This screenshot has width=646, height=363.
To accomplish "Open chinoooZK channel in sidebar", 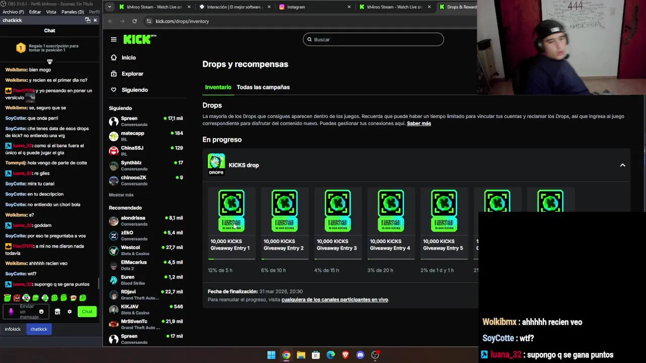I will pos(146,180).
